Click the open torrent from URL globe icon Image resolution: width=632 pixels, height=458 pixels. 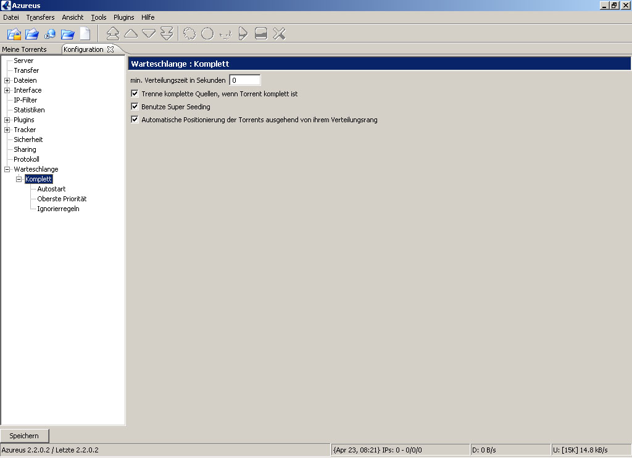pyautogui.click(x=50, y=34)
